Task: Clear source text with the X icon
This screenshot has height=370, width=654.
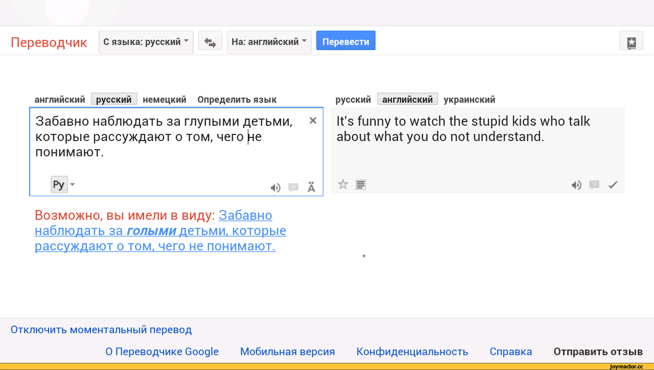Action: coord(313,120)
